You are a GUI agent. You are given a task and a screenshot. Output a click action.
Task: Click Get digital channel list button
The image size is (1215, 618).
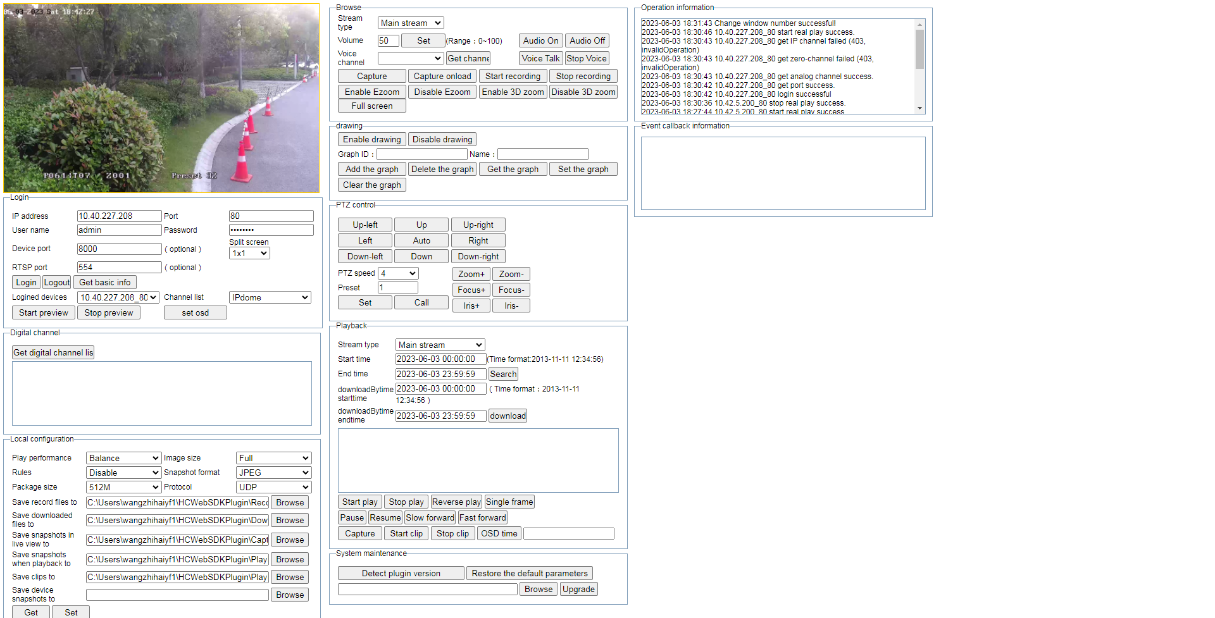pyautogui.click(x=53, y=352)
